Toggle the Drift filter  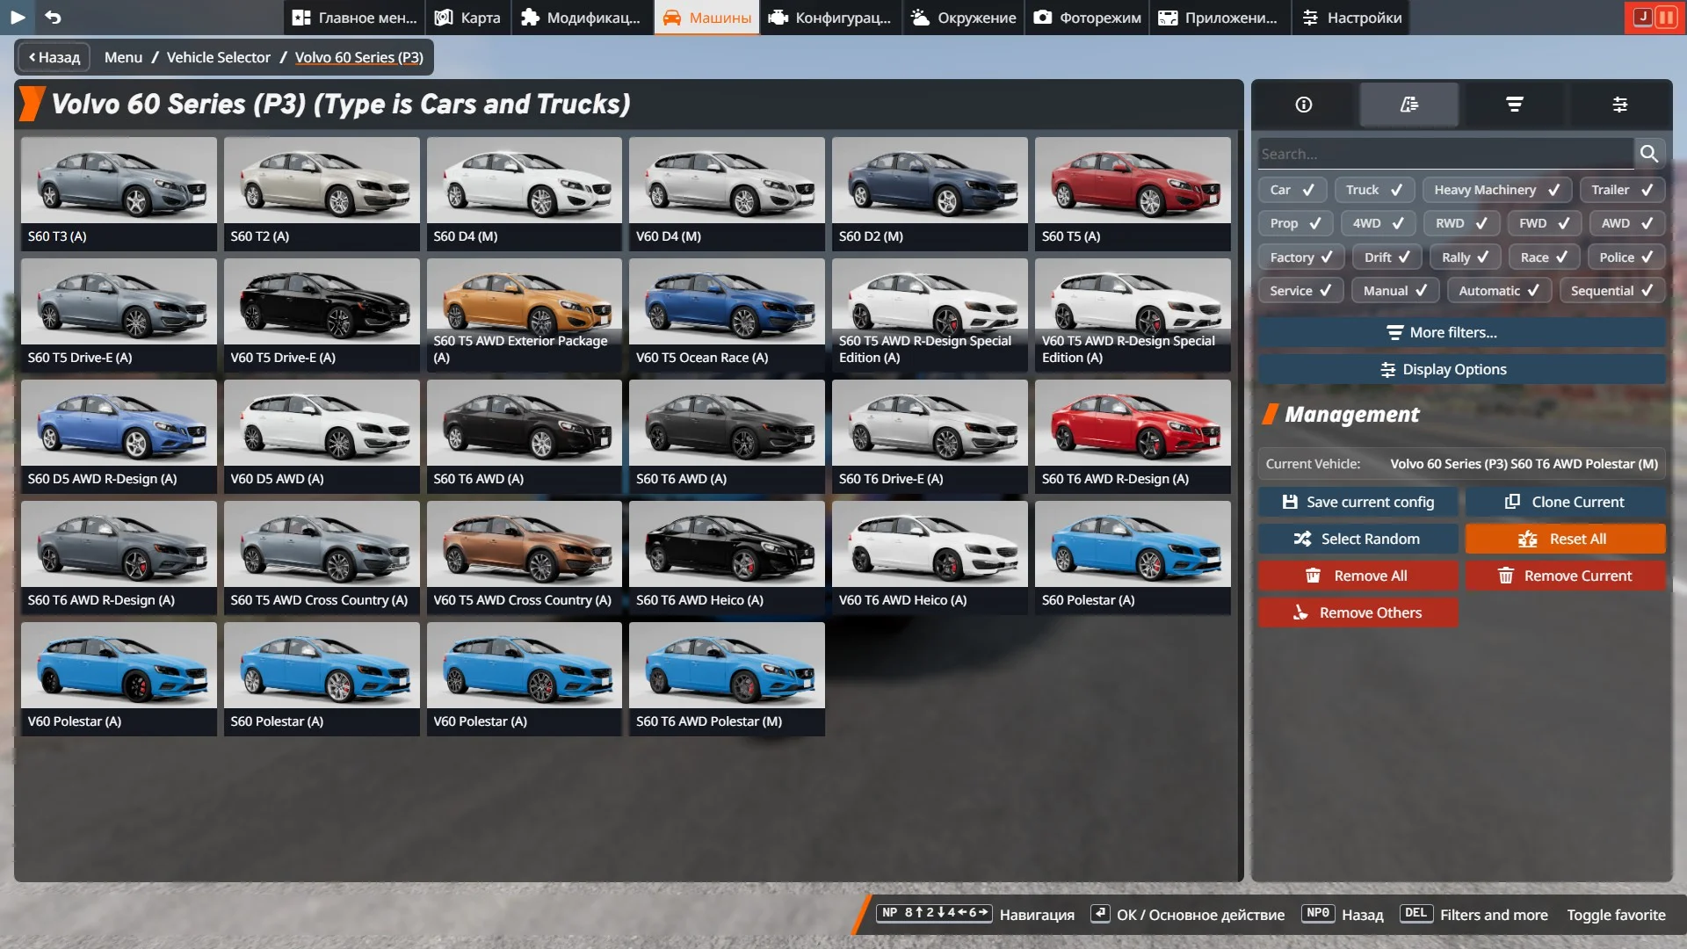(1387, 257)
